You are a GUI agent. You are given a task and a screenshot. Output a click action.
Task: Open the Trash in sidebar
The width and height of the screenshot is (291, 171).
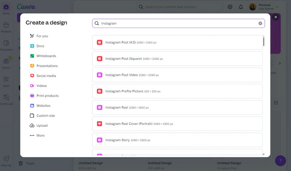[26, 163]
